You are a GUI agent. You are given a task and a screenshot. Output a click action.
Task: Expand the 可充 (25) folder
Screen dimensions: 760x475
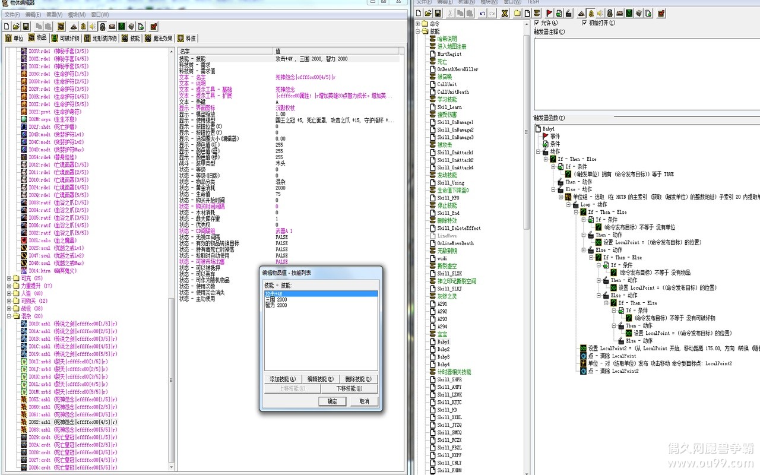(x=9, y=278)
